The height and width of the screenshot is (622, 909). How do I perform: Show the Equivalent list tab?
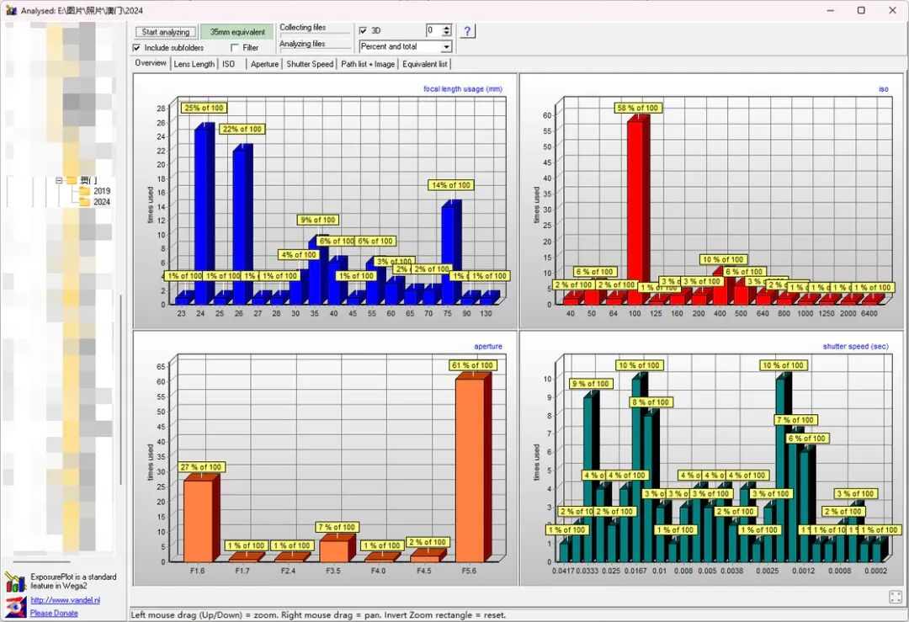coord(424,64)
